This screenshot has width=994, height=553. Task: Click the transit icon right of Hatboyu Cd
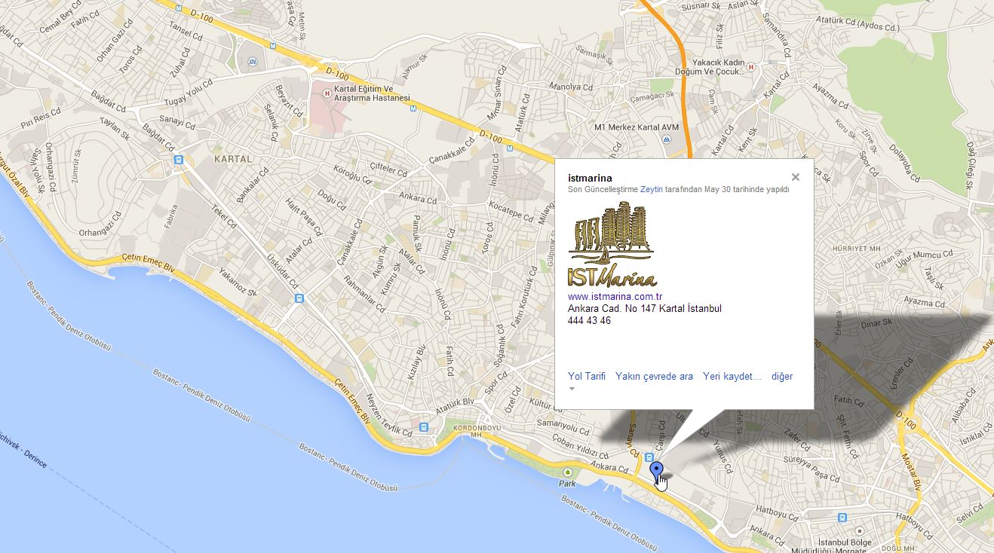coord(842,518)
